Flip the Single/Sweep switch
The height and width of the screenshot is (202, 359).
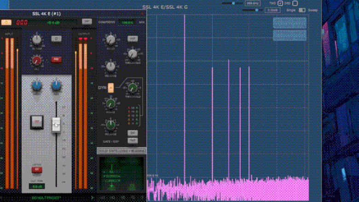302,10
